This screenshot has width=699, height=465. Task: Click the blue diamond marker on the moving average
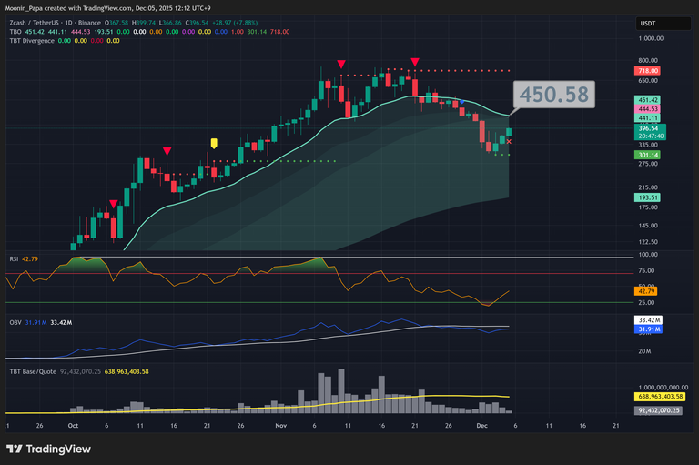coord(463,101)
